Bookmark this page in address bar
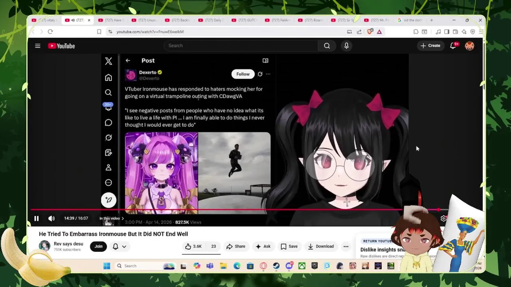511x287 pixels. point(99,31)
